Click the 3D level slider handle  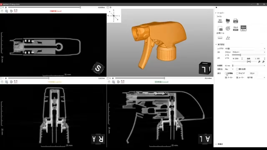point(240,55)
